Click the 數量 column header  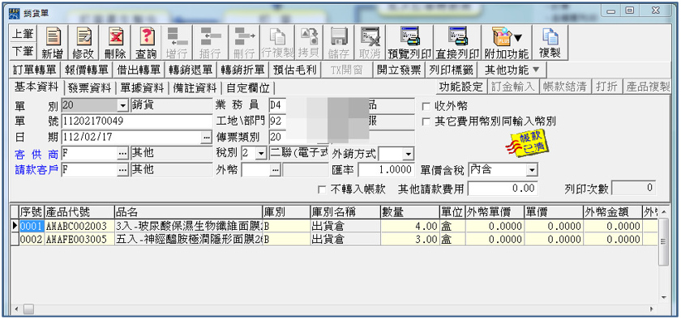409,212
